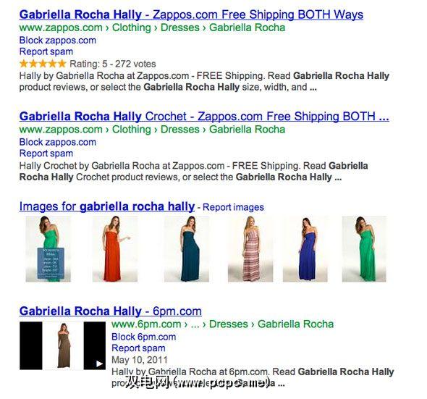Click the brown dress video thumbnail
Viewport: 427px width, 399px height.
point(63,345)
